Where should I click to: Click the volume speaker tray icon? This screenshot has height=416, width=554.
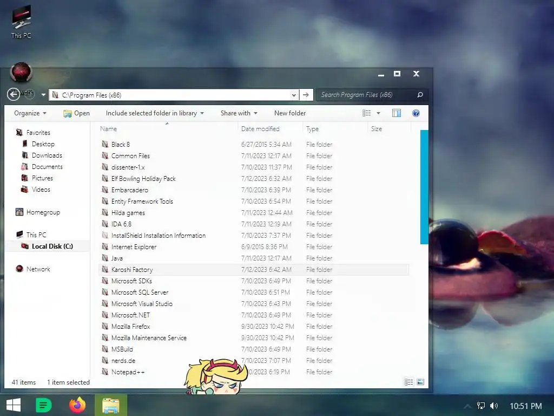(494, 406)
